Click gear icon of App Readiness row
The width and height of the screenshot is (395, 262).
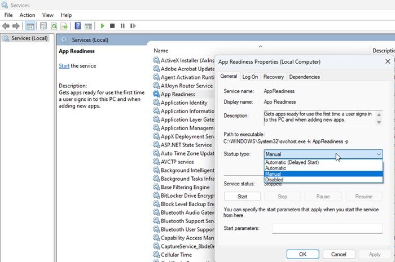(156, 94)
